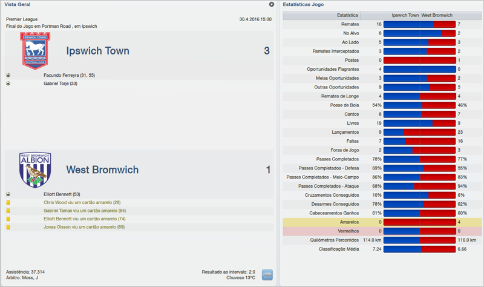Viewport: 484px width, 287px height.
Task: Select the Amarelos statistics row
Action: [381, 223]
